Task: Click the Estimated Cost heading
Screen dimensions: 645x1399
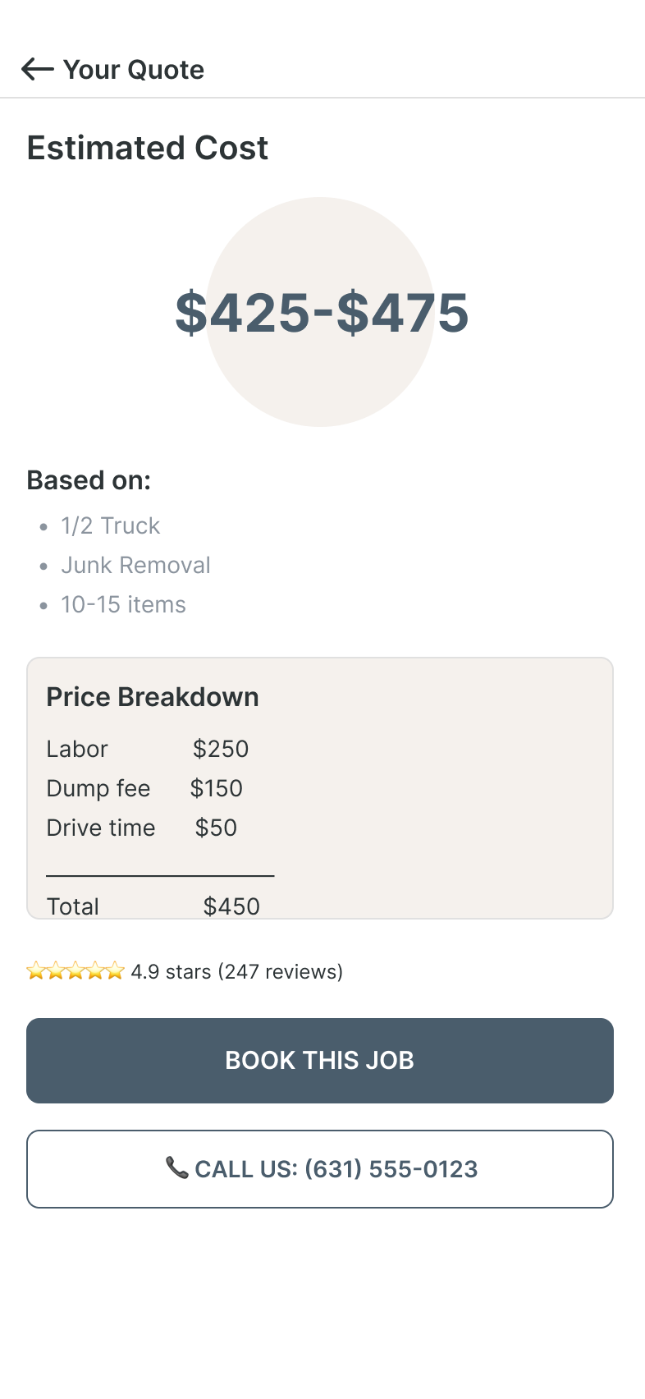Action: pos(148,149)
